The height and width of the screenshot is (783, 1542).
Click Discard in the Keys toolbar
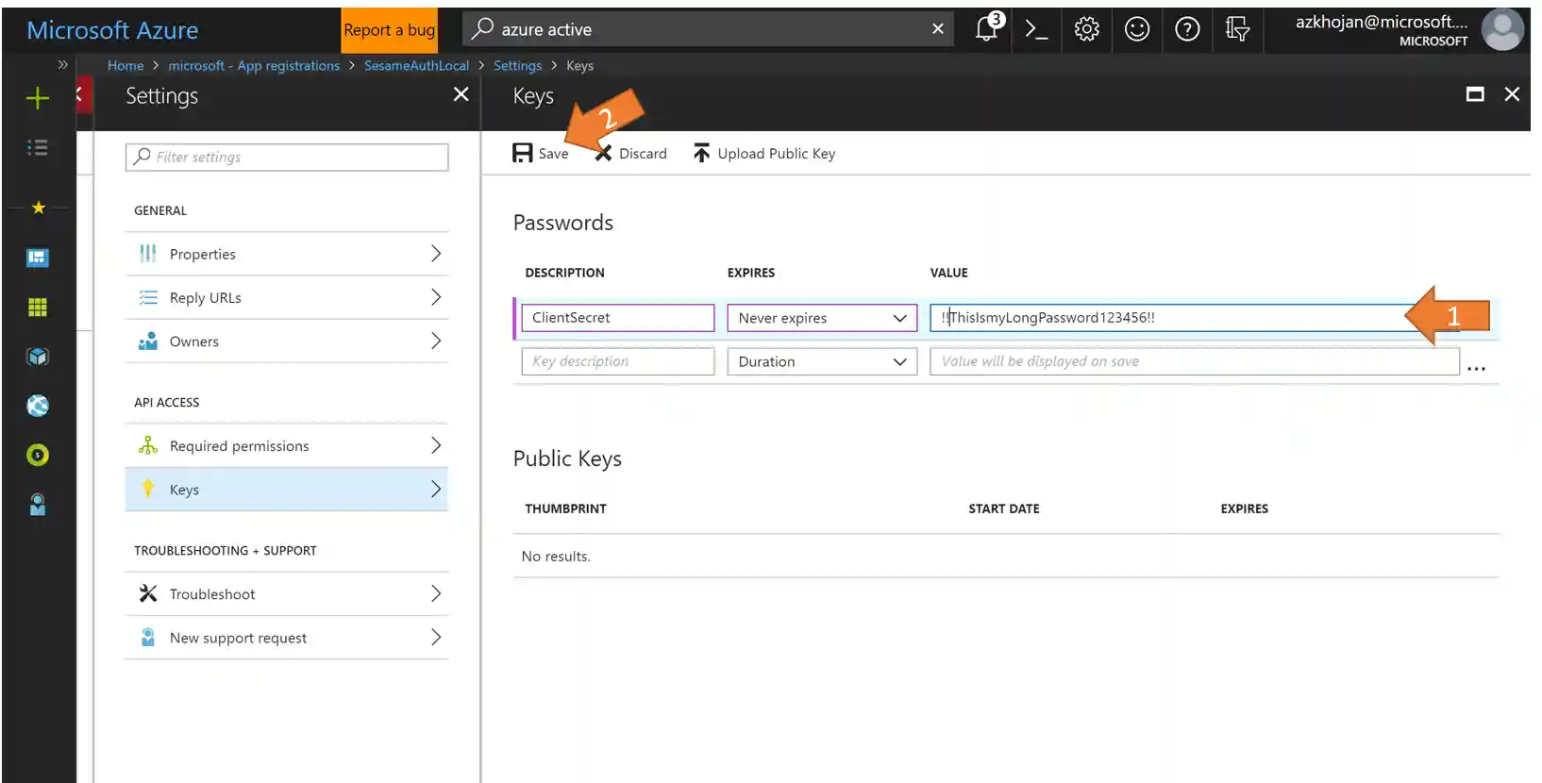point(630,153)
